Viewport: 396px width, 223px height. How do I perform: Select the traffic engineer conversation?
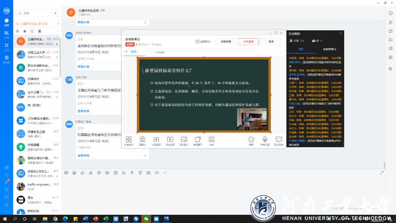[x=37, y=187]
